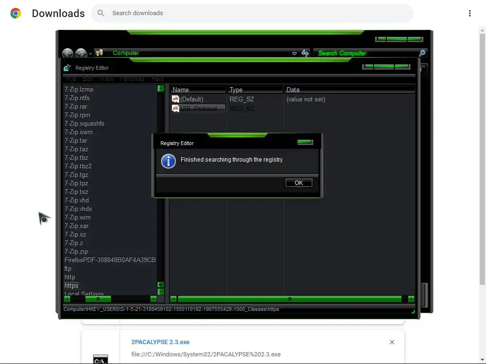Click the Registry Editor title bar icon
Image resolution: width=486 pixels, height=364 pixels.
pos(67,67)
